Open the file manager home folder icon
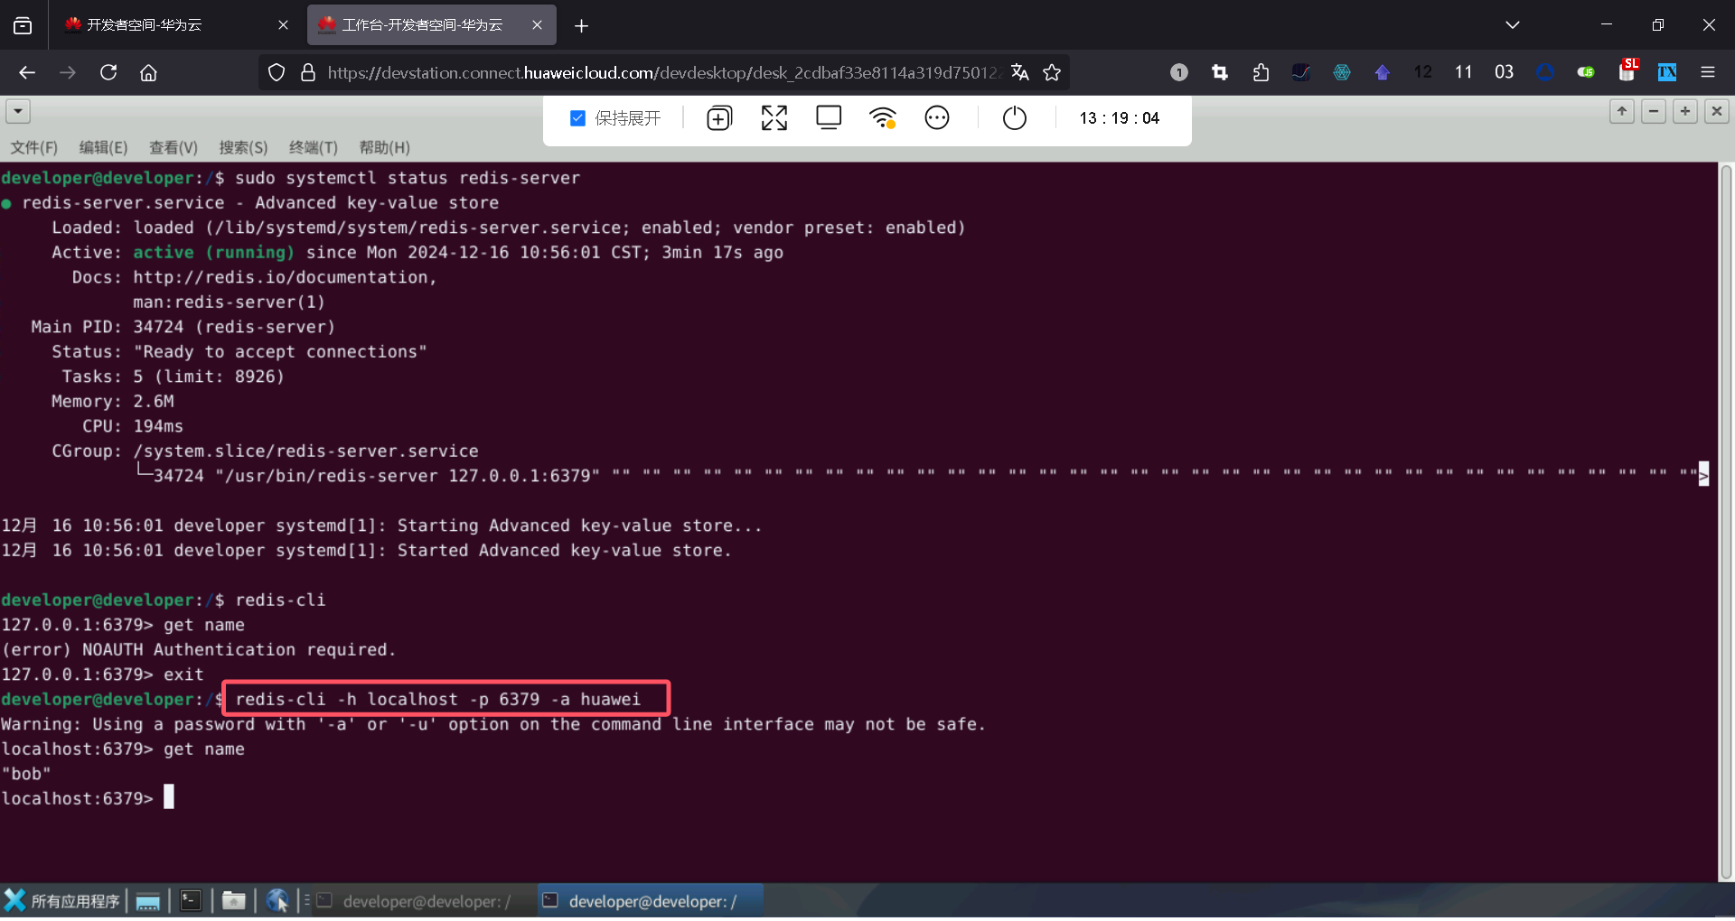Viewport: 1735px width, 921px height. pos(234,901)
